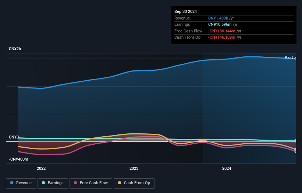
Task: Toggle the Cash From Op legend series
Action: coord(134,183)
